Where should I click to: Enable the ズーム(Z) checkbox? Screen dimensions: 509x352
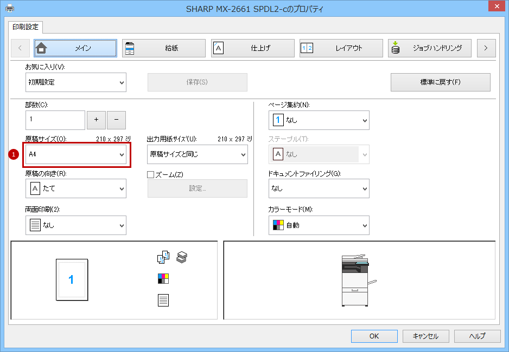click(x=151, y=175)
